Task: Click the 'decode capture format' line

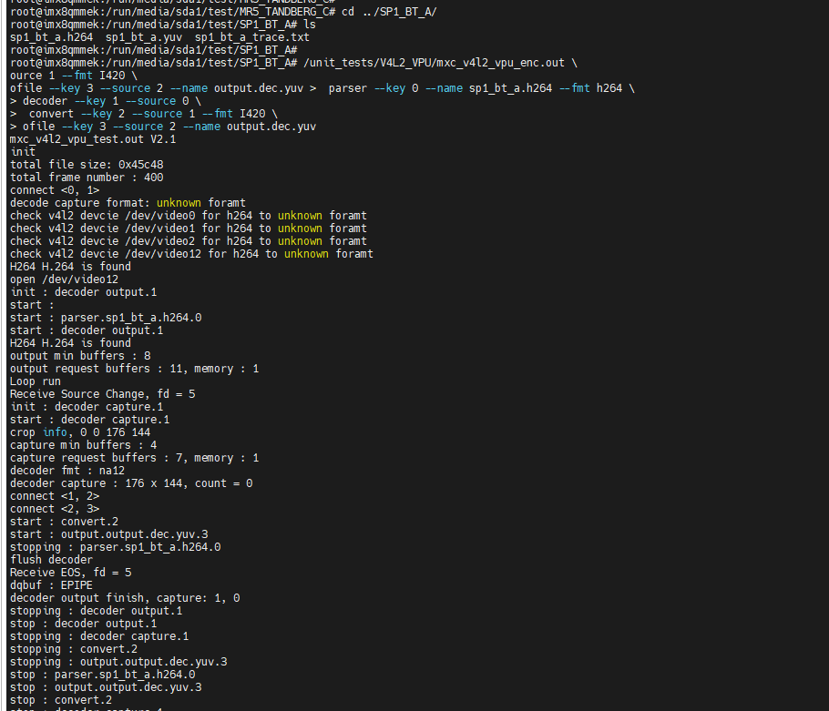Action: pyautogui.click(x=128, y=203)
